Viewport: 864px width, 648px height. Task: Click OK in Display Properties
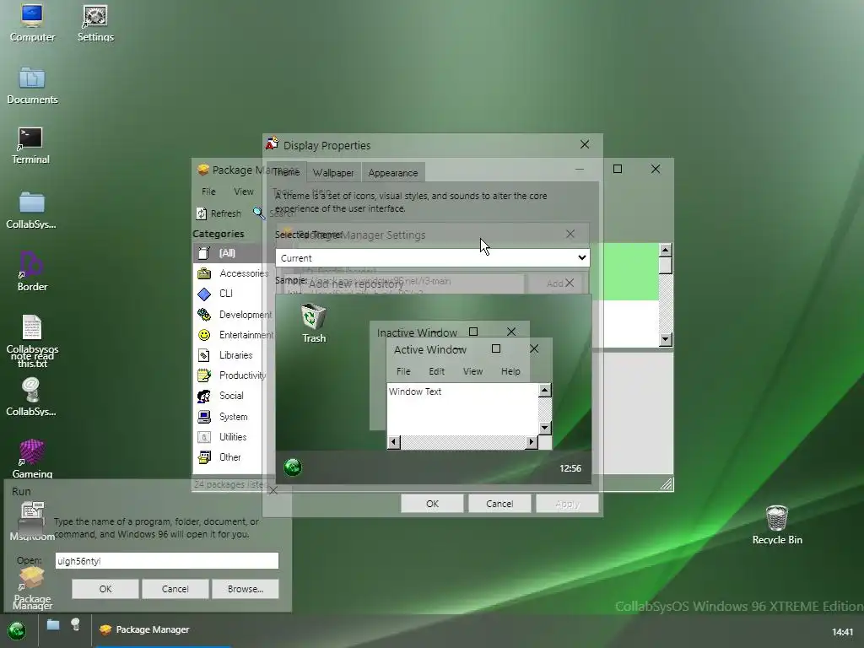pyautogui.click(x=432, y=504)
